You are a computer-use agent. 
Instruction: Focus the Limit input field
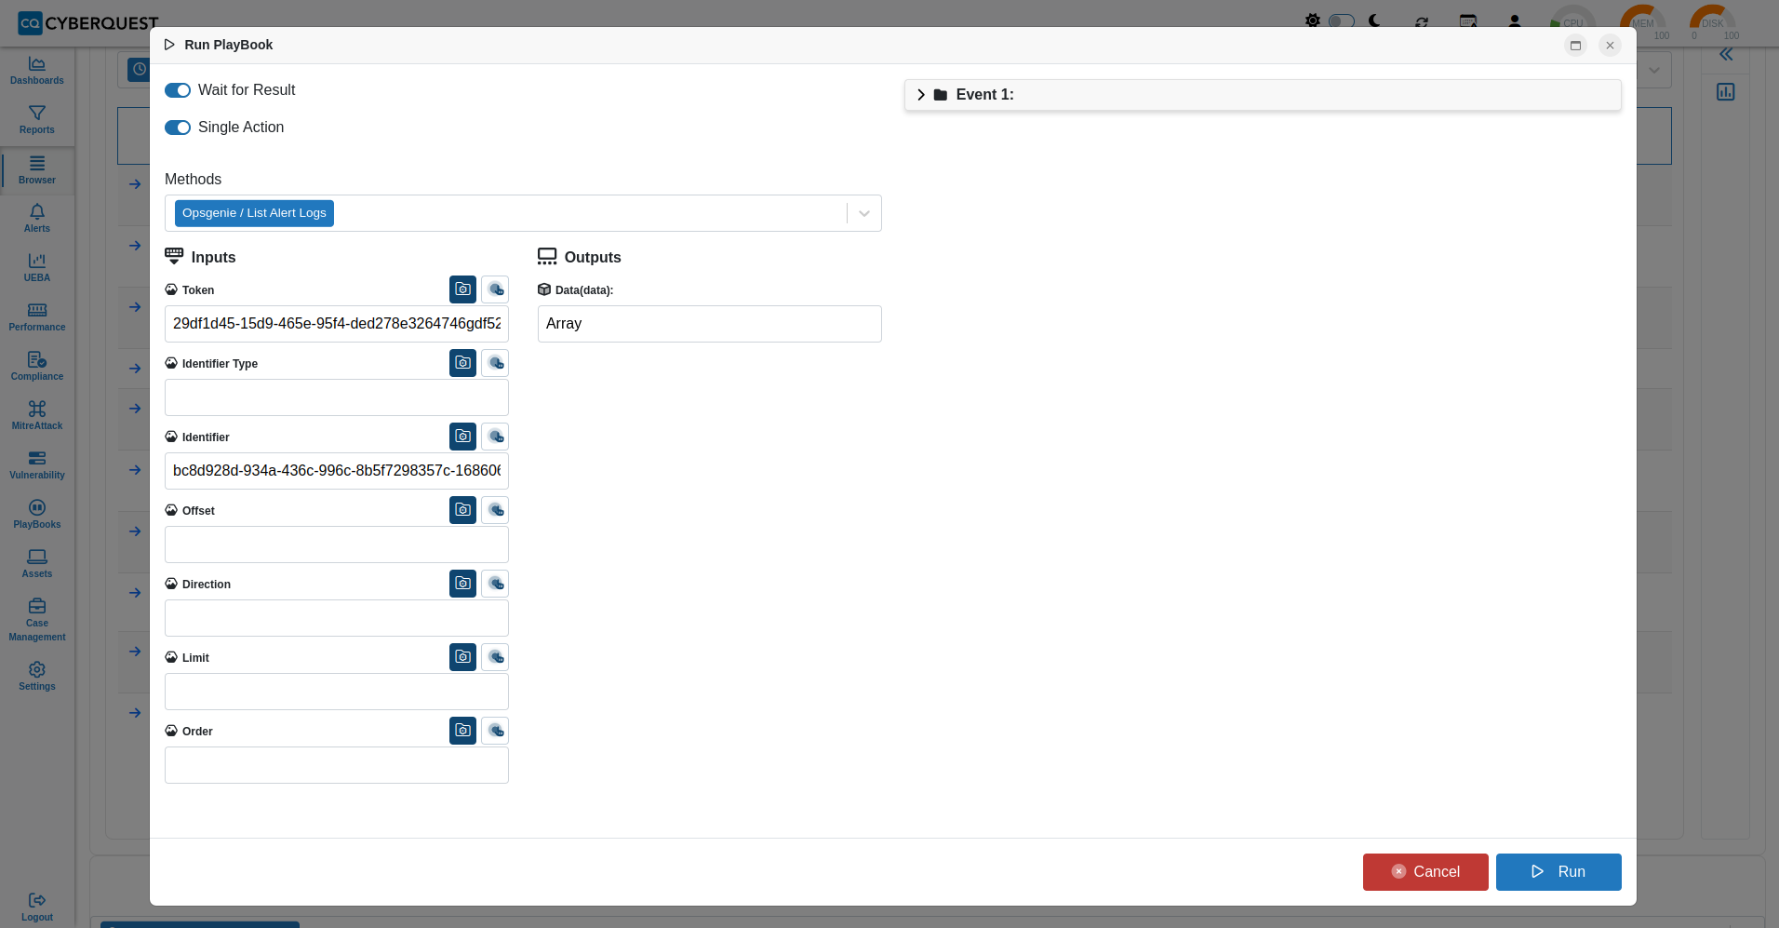point(337,692)
